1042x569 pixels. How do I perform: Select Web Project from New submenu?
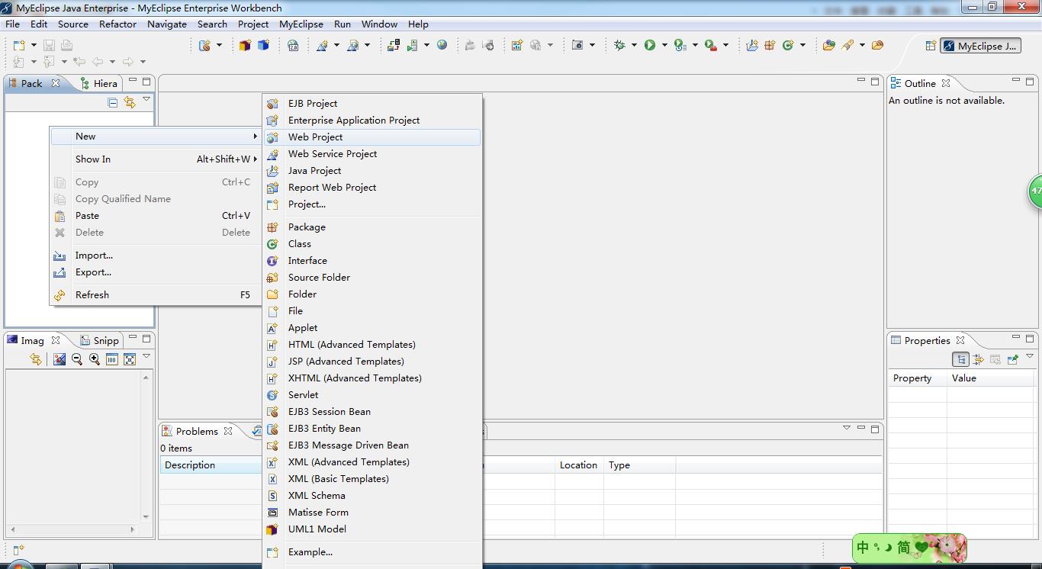(x=373, y=137)
